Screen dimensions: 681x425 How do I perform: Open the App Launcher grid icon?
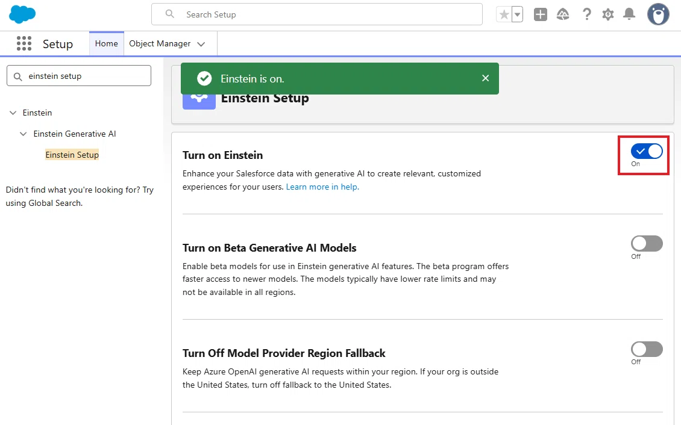pos(24,43)
